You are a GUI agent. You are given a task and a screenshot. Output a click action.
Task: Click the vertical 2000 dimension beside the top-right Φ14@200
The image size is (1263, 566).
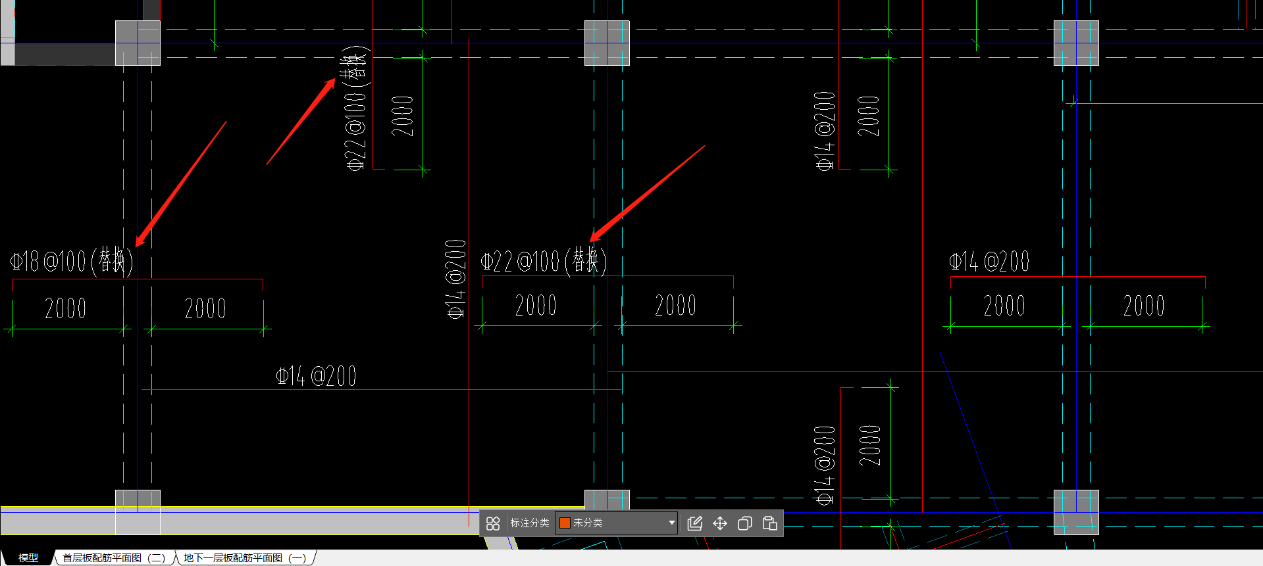(869, 116)
